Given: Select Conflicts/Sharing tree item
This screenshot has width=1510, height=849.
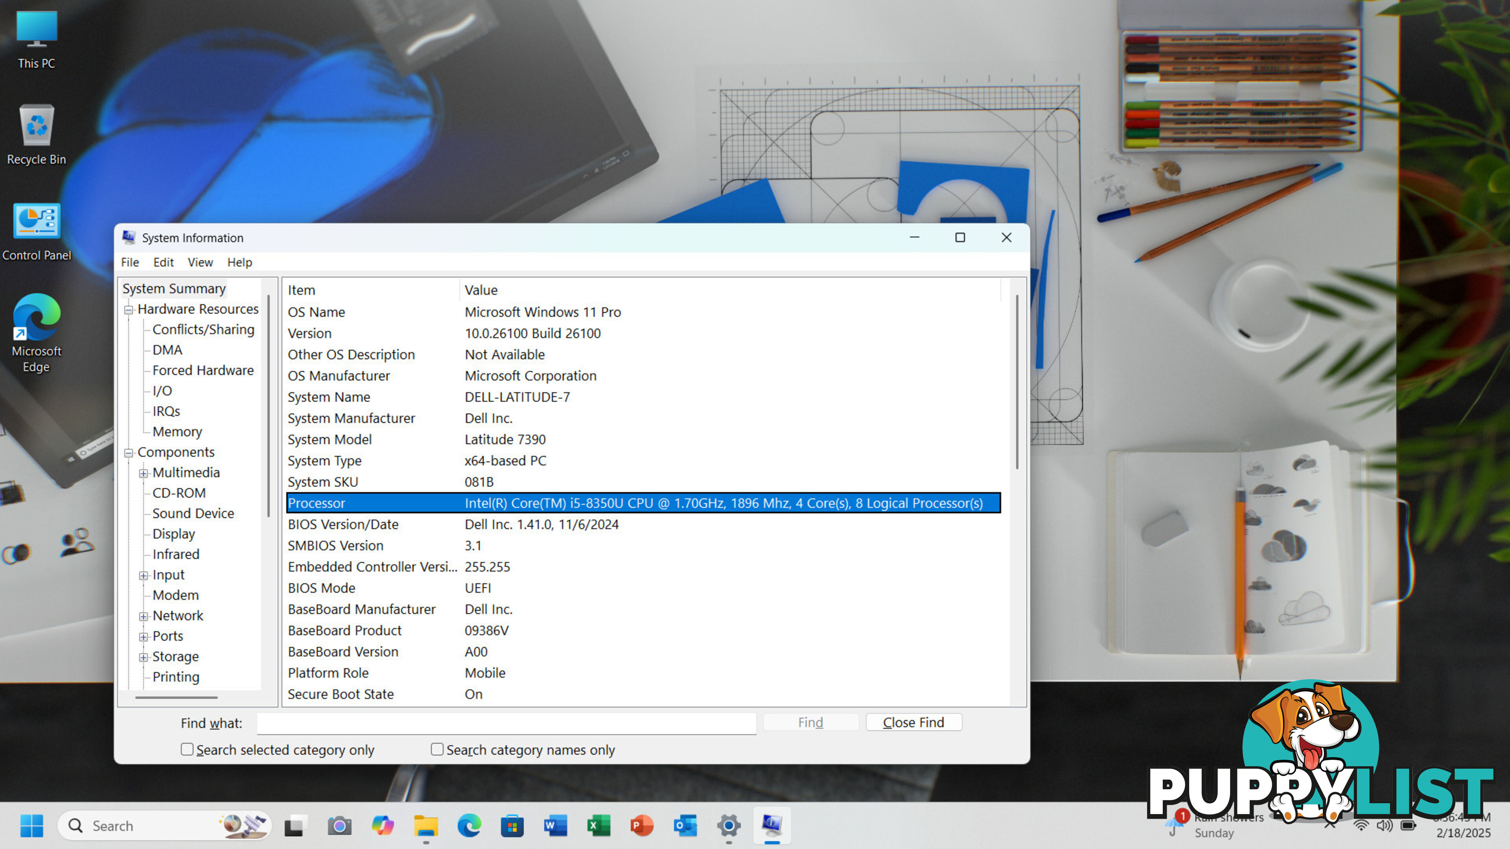Looking at the screenshot, I should coord(203,330).
